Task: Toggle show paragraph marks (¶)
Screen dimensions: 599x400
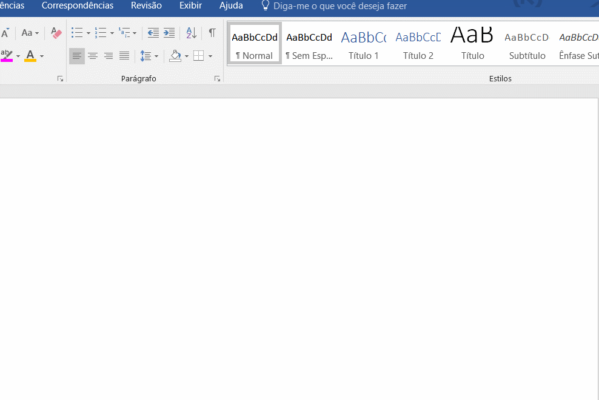Action: point(212,33)
